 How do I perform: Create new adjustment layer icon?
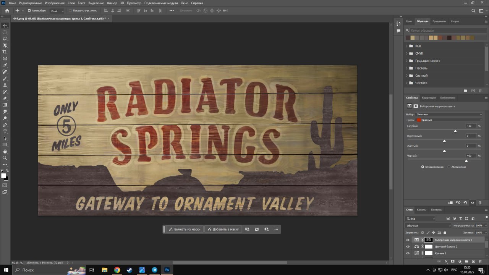point(460,262)
